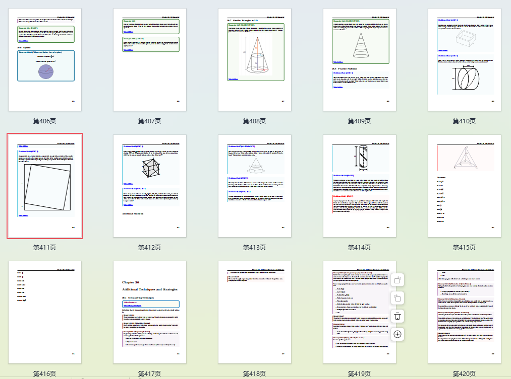
Task: Click the label 第414页
Action: (x=360, y=247)
